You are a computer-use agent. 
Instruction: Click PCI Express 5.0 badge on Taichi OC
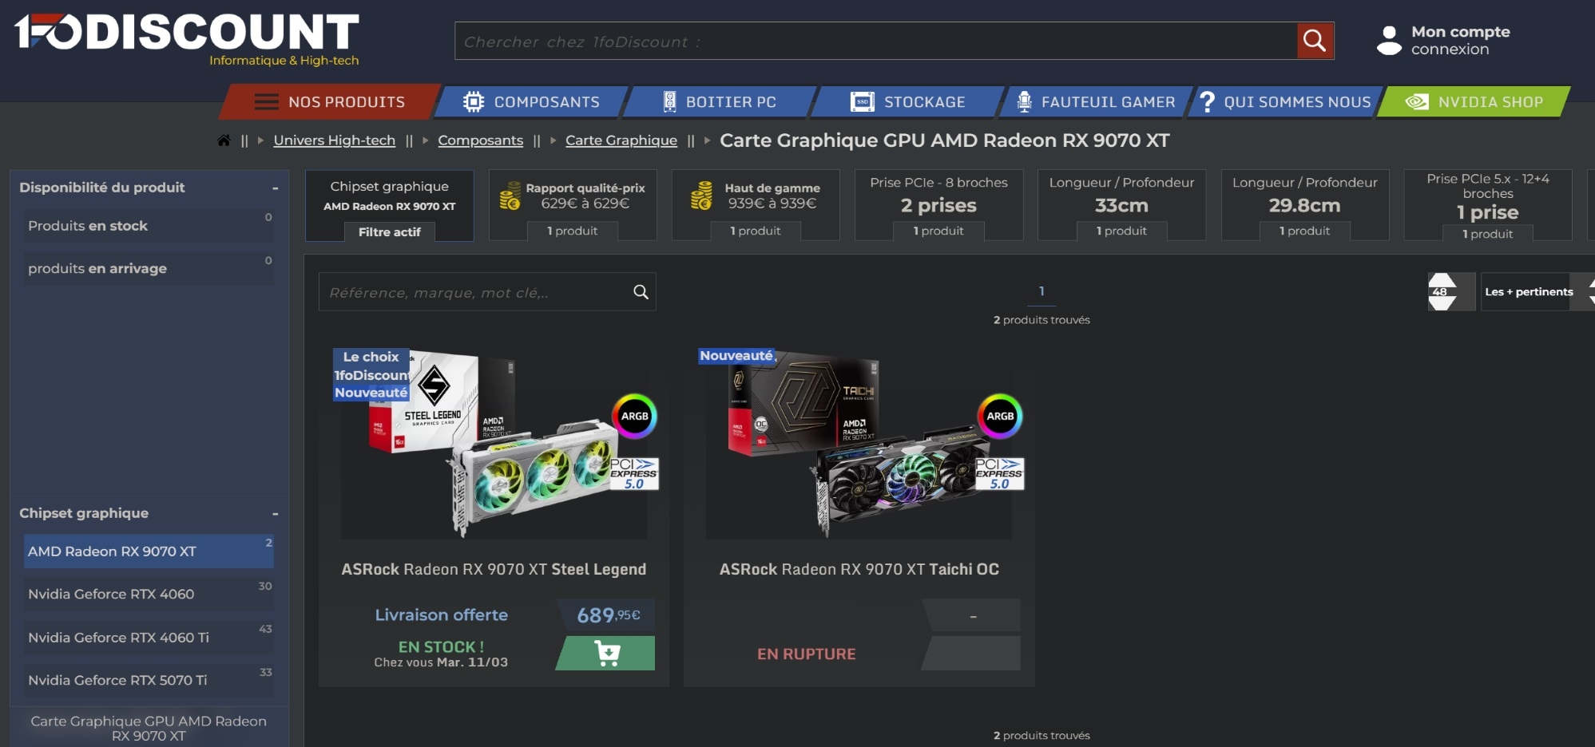tap(999, 473)
